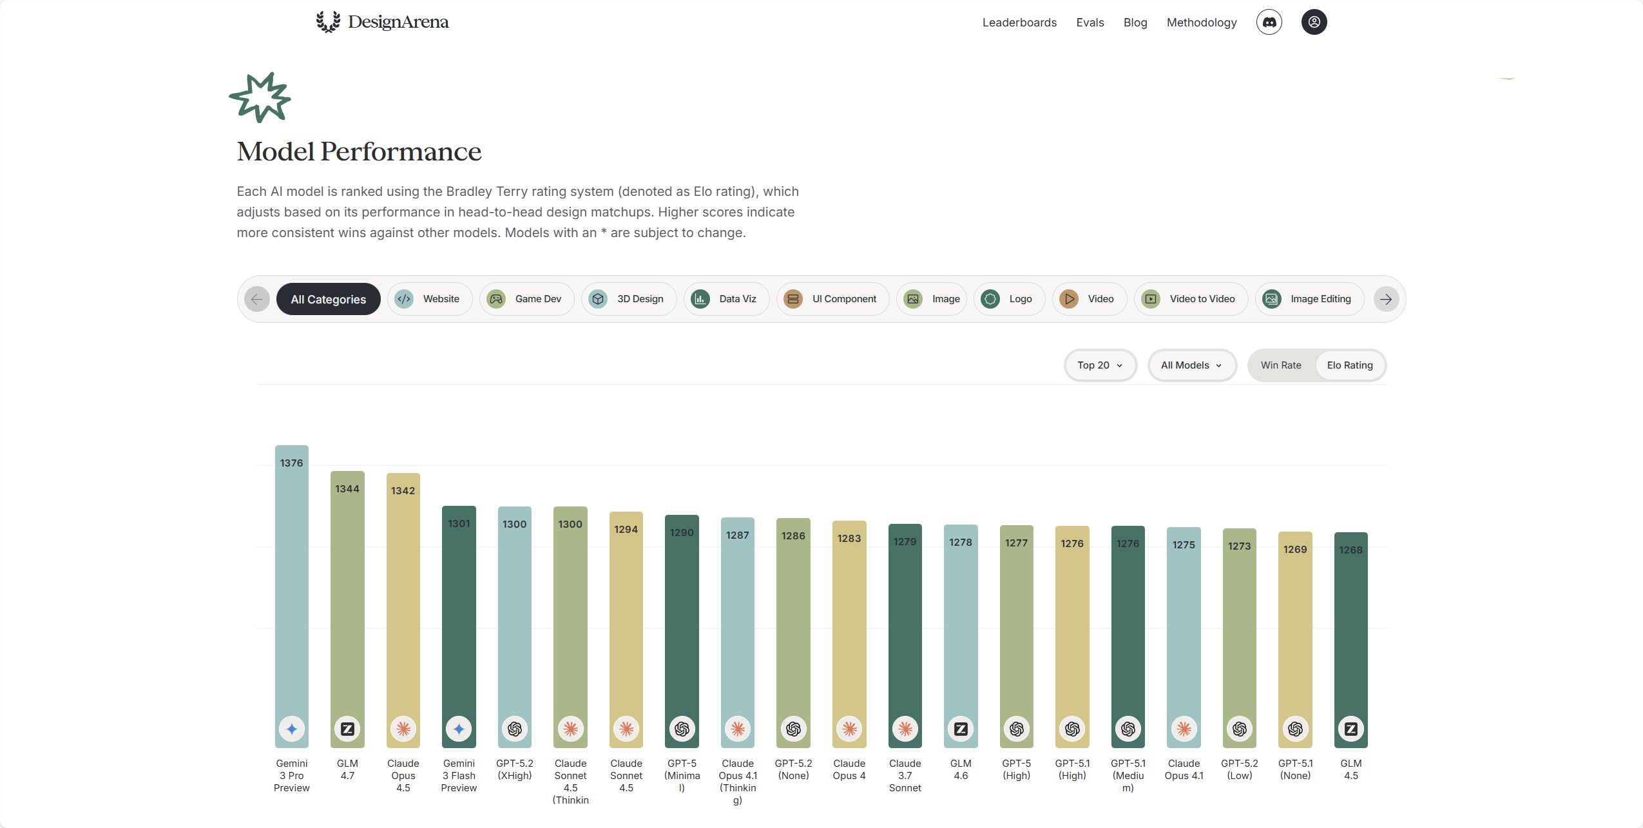Switch metric to Elo Rating

(x=1350, y=365)
